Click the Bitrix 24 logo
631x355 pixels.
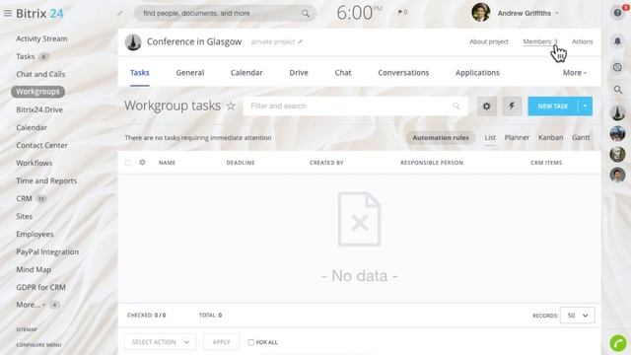click(x=39, y=13)
